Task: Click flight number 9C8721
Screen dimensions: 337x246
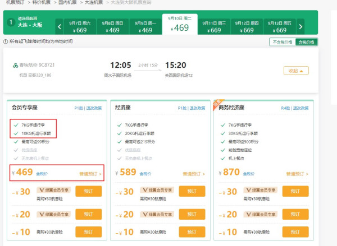Action: pos(47,65)
